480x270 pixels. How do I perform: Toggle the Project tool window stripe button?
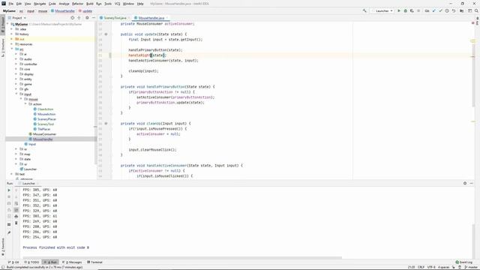click(x=3, y=25)
